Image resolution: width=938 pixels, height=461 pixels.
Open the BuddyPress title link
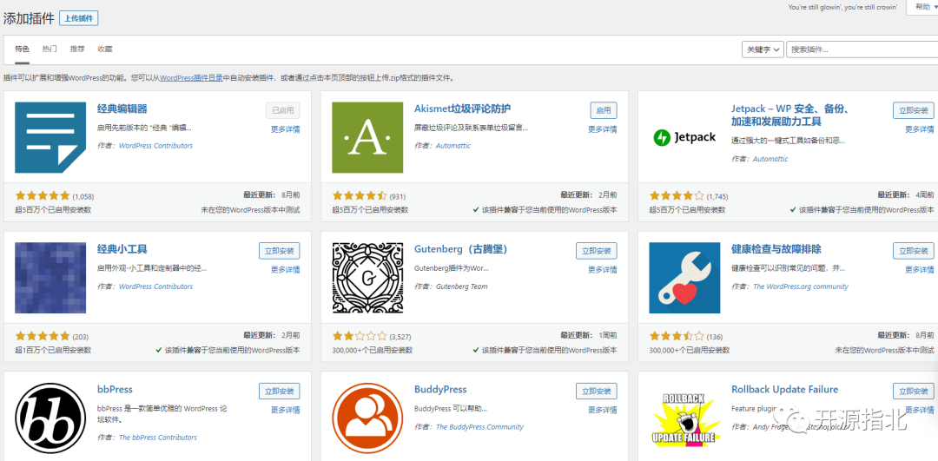click(x=440, y=389)
